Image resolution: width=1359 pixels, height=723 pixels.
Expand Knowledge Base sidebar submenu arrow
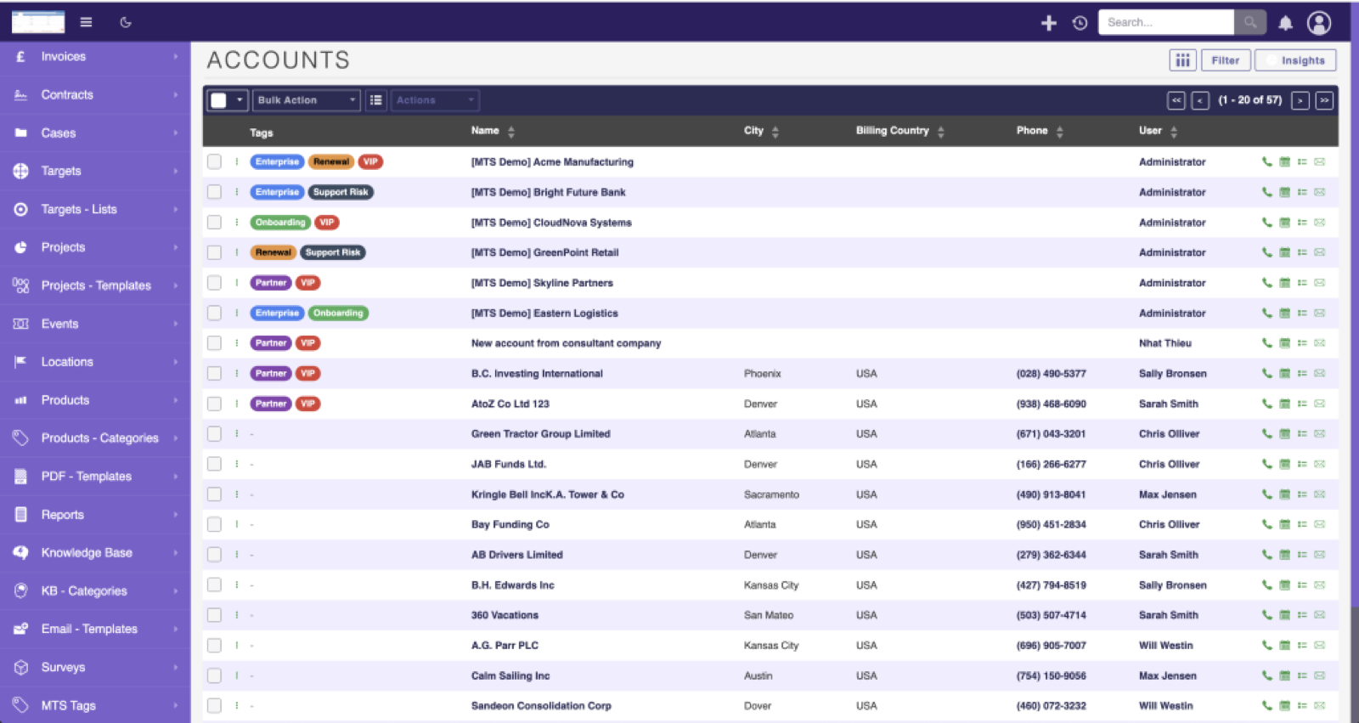click(176, 553)
